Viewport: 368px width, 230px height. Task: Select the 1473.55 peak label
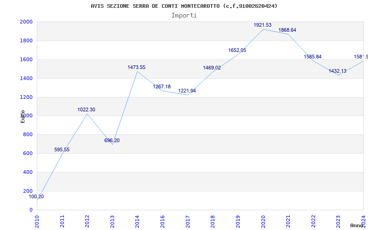136,67
